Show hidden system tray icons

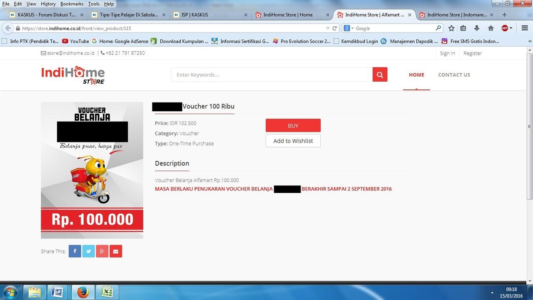(492, 292)
